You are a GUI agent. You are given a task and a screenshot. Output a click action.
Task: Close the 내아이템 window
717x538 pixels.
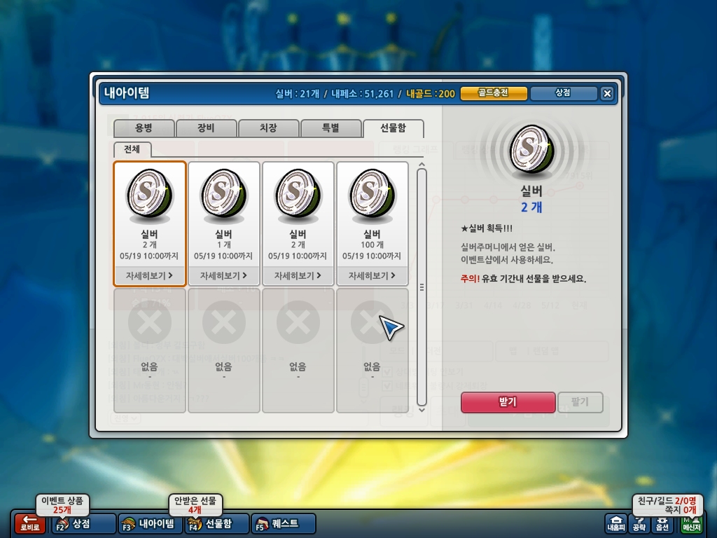point(607,93)
